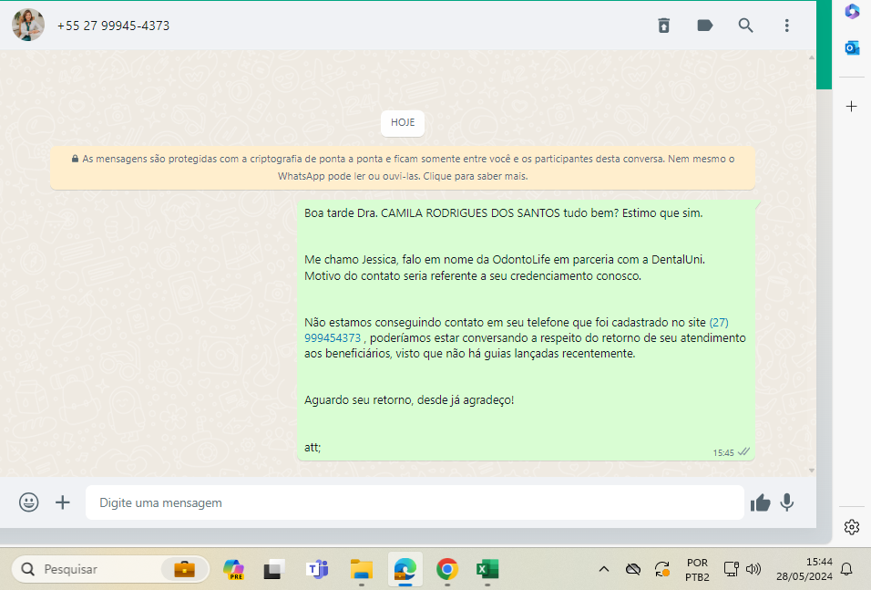Viewport: 871px width, 590px height.
Task: Click the sync refresh tray icon
Action: click(662, 569)
